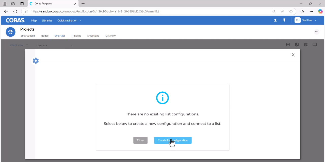Click the read aloud icon in address bar

point(283,11)
